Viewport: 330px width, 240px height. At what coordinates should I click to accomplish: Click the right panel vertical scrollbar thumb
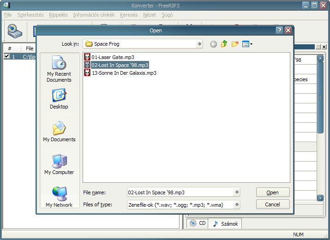(320, 97)
